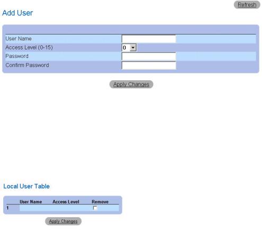Click the Access Level column header

pyautogui.click(x=66, y=202)
